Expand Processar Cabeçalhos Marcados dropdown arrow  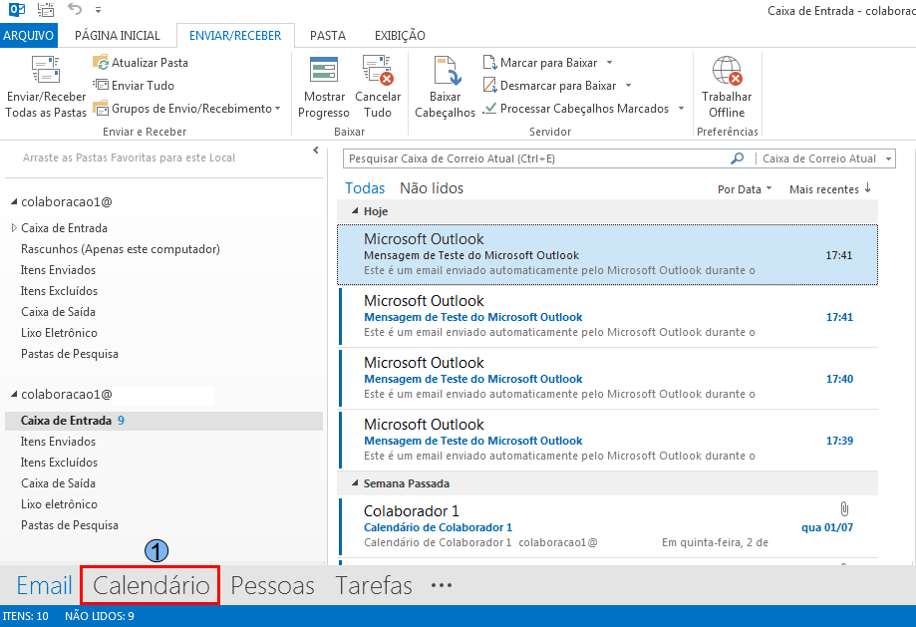681,108
